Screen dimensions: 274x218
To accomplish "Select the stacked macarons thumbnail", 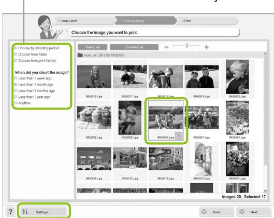I will (x=94, y=118).
